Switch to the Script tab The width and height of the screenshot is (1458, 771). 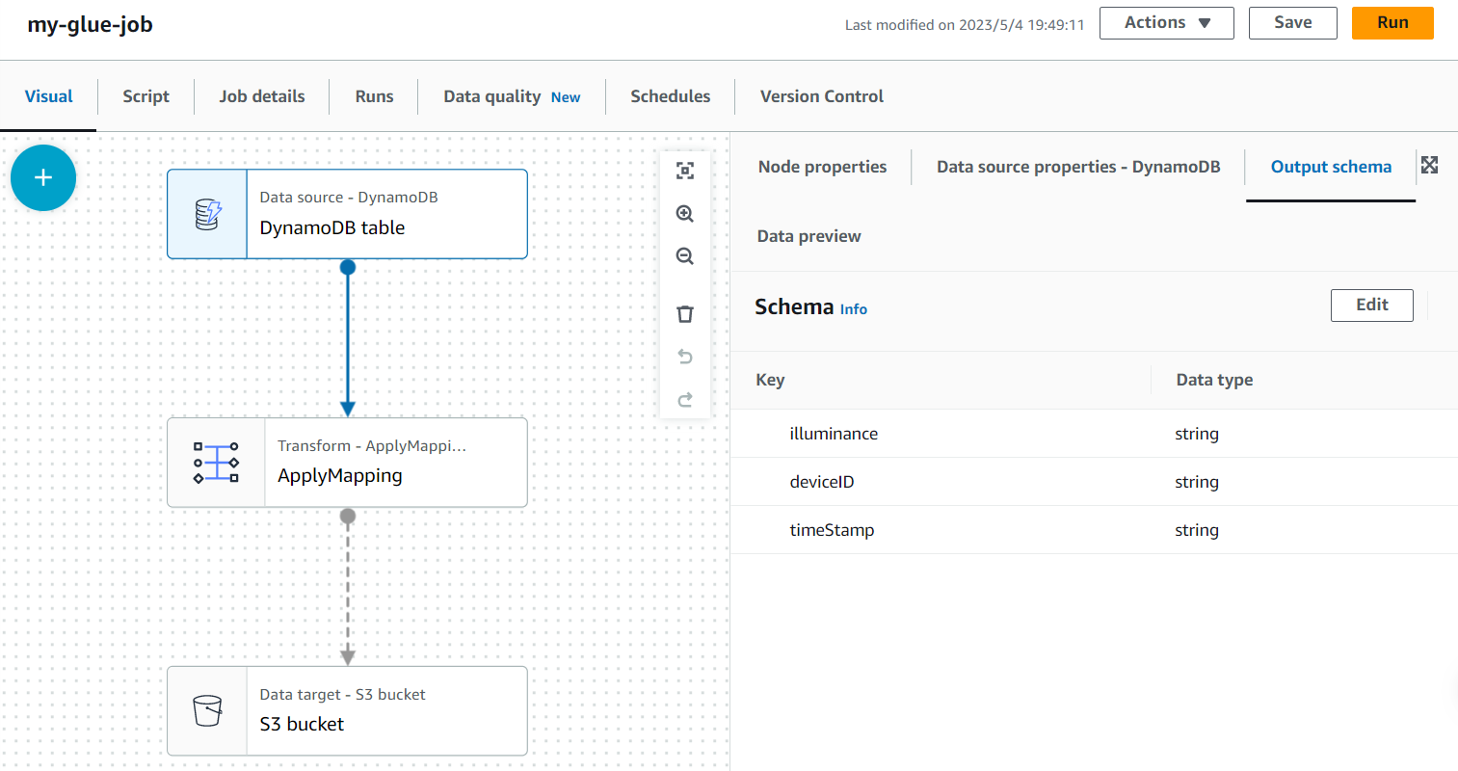point(146,96)
